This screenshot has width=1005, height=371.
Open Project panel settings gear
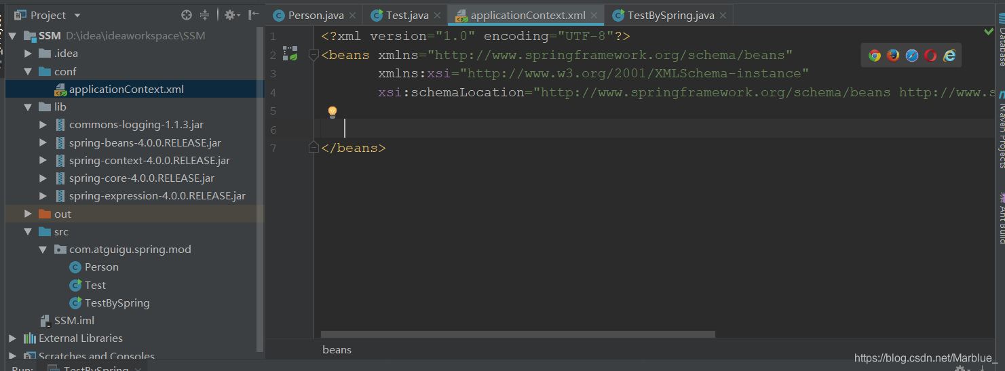tap(231, 15)
